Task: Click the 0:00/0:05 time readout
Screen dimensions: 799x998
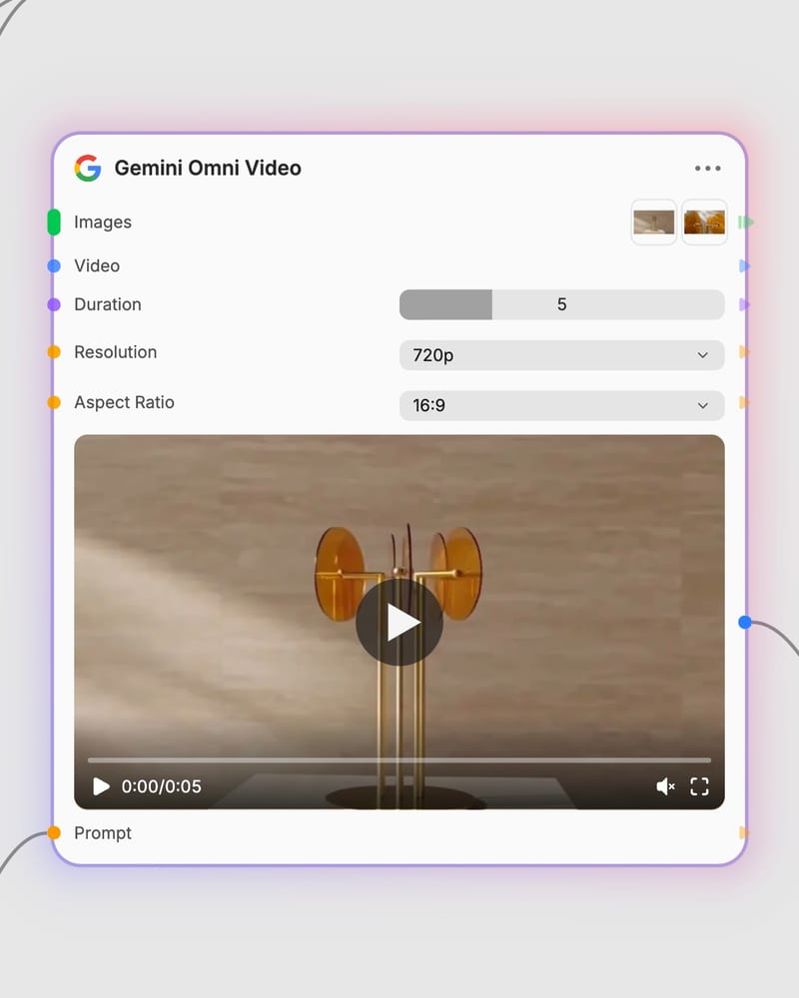Action: pyautogui.click(x=161, y=786)
